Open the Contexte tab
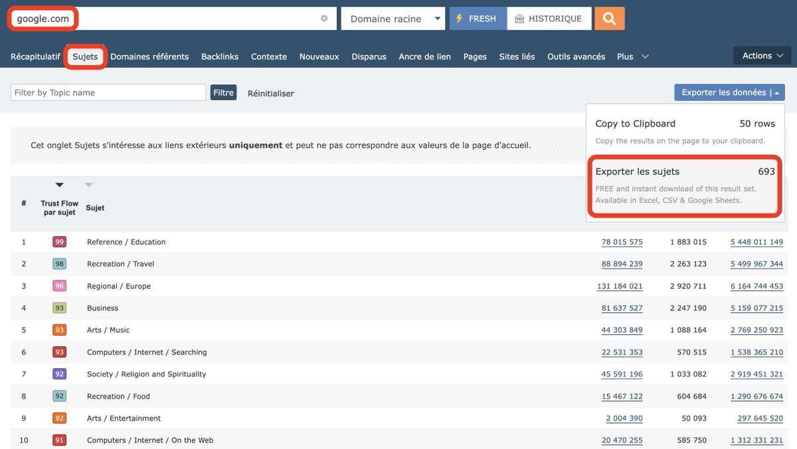This screenshot has width=797, height=449. pos(269,56)
